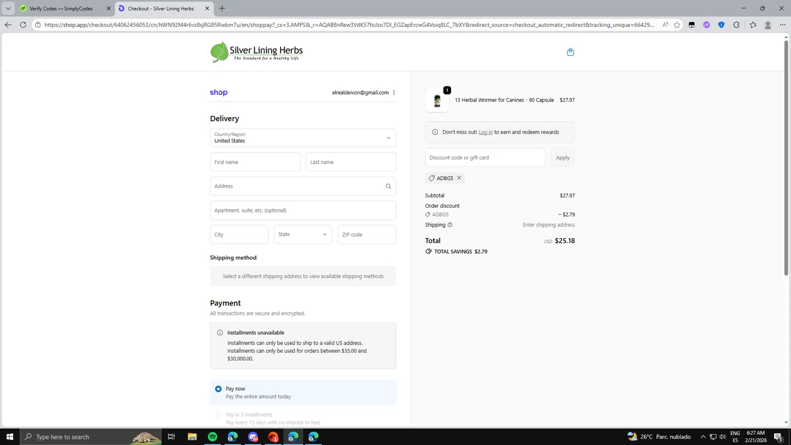Click the Read aloud icon in address bar
Screen dimensions: 791x445
(x=665, y=25)
